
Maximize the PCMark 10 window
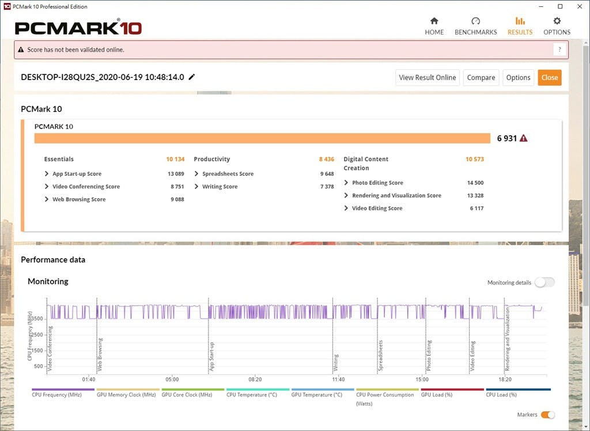[x=560, y=6]
